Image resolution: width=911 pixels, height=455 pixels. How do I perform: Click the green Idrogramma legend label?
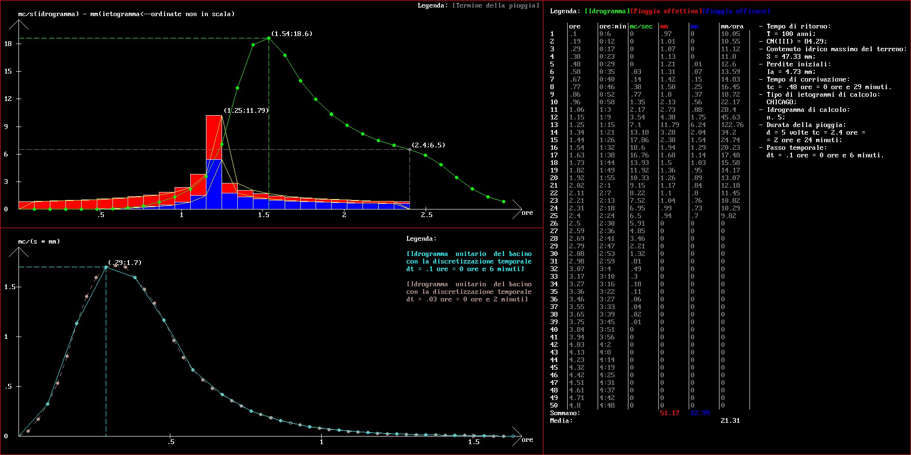click(607, 11)
